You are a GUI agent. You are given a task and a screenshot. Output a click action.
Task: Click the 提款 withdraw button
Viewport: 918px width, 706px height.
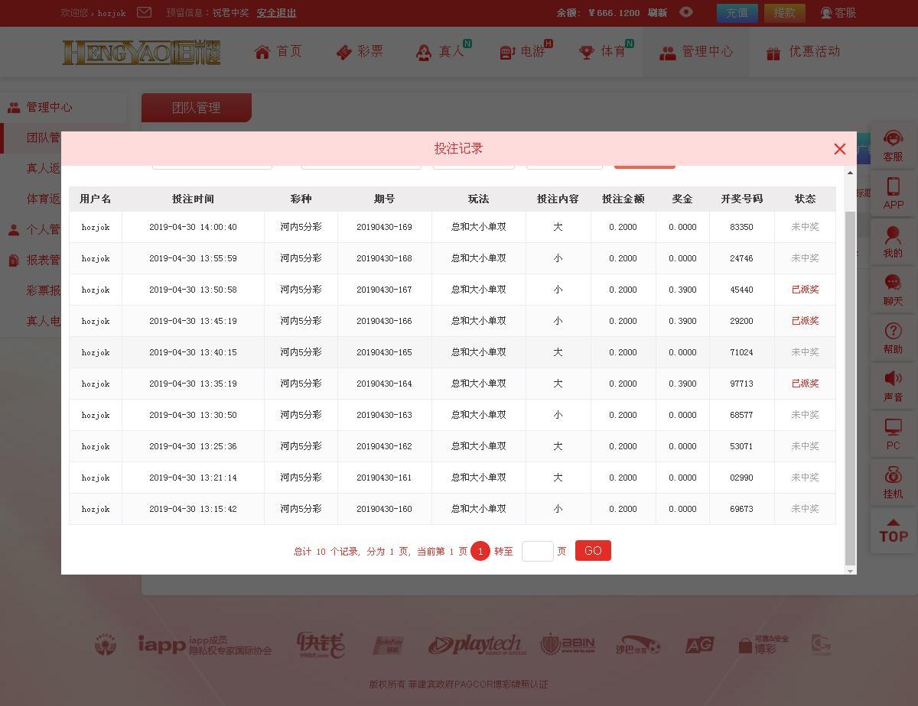[x=784, y=13]
